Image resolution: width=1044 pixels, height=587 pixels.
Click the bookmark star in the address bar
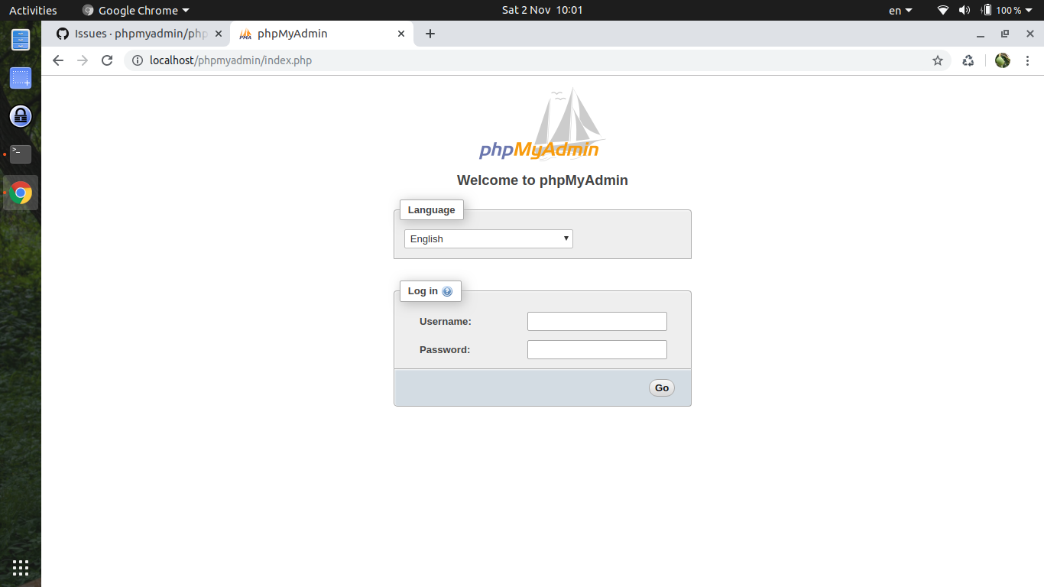tap(938, 60)
